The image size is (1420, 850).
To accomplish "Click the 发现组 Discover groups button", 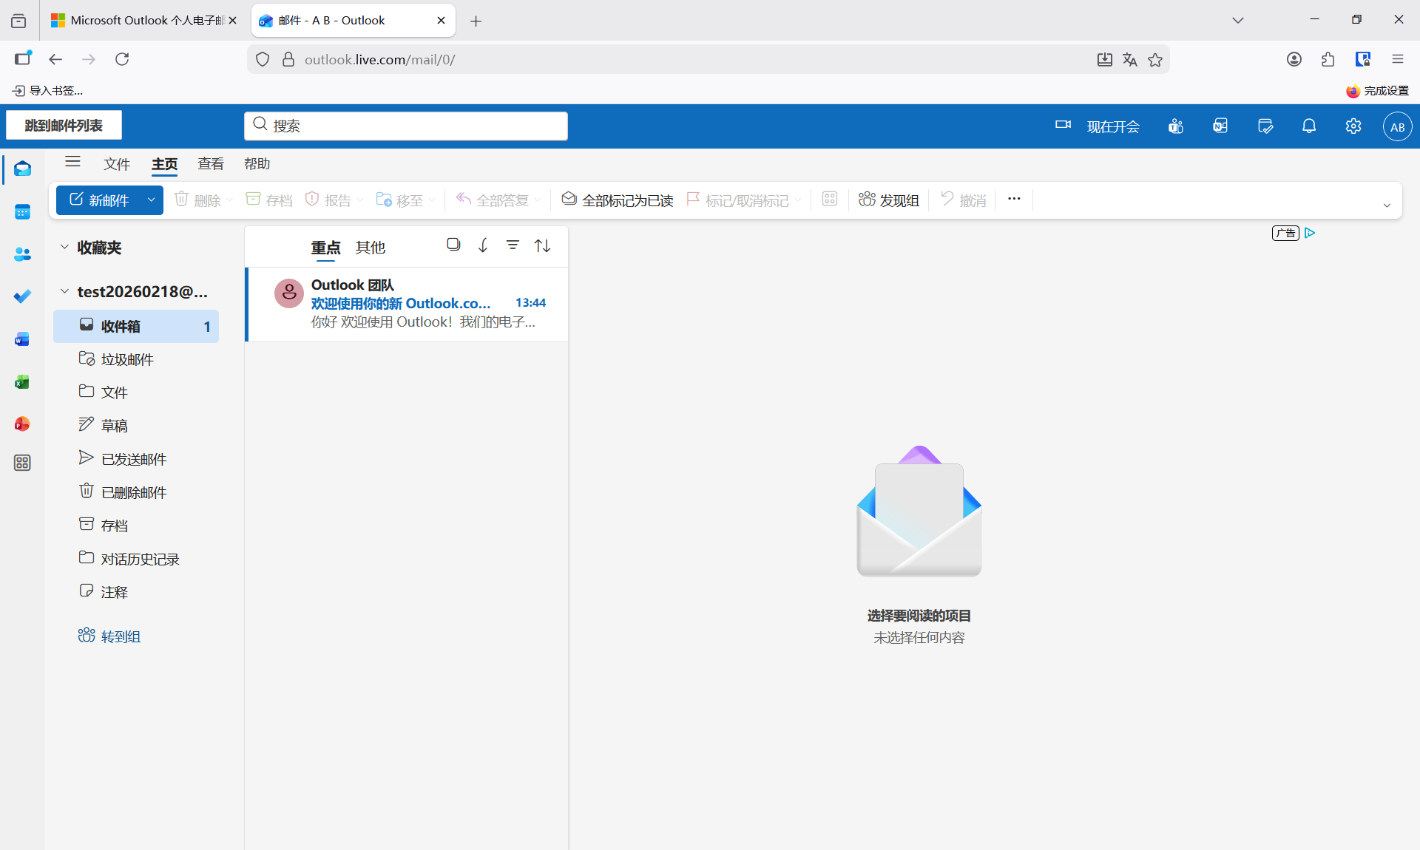I will (889, 200).
